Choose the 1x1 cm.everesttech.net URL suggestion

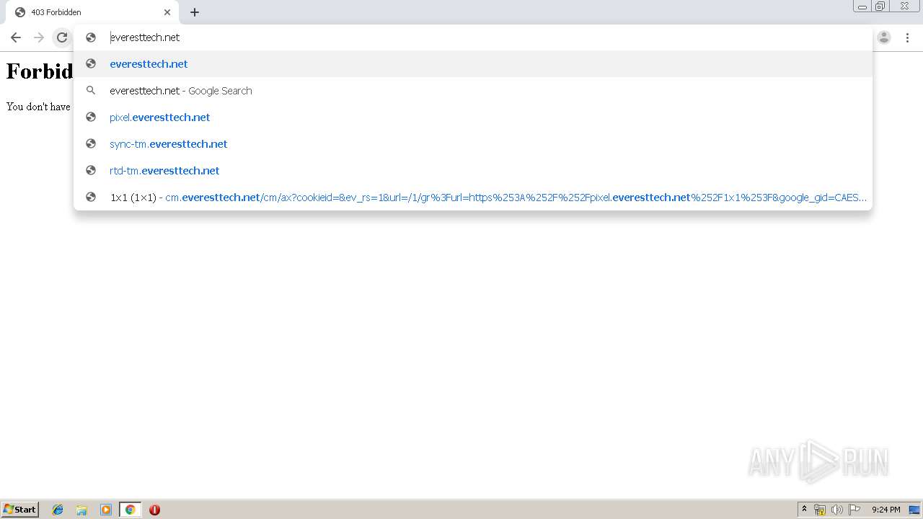(x=473, y=198)
